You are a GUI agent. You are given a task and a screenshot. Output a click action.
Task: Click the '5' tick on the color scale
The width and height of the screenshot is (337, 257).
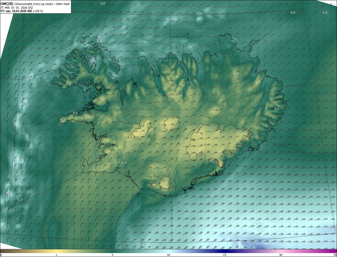click(x=112, y=255)
